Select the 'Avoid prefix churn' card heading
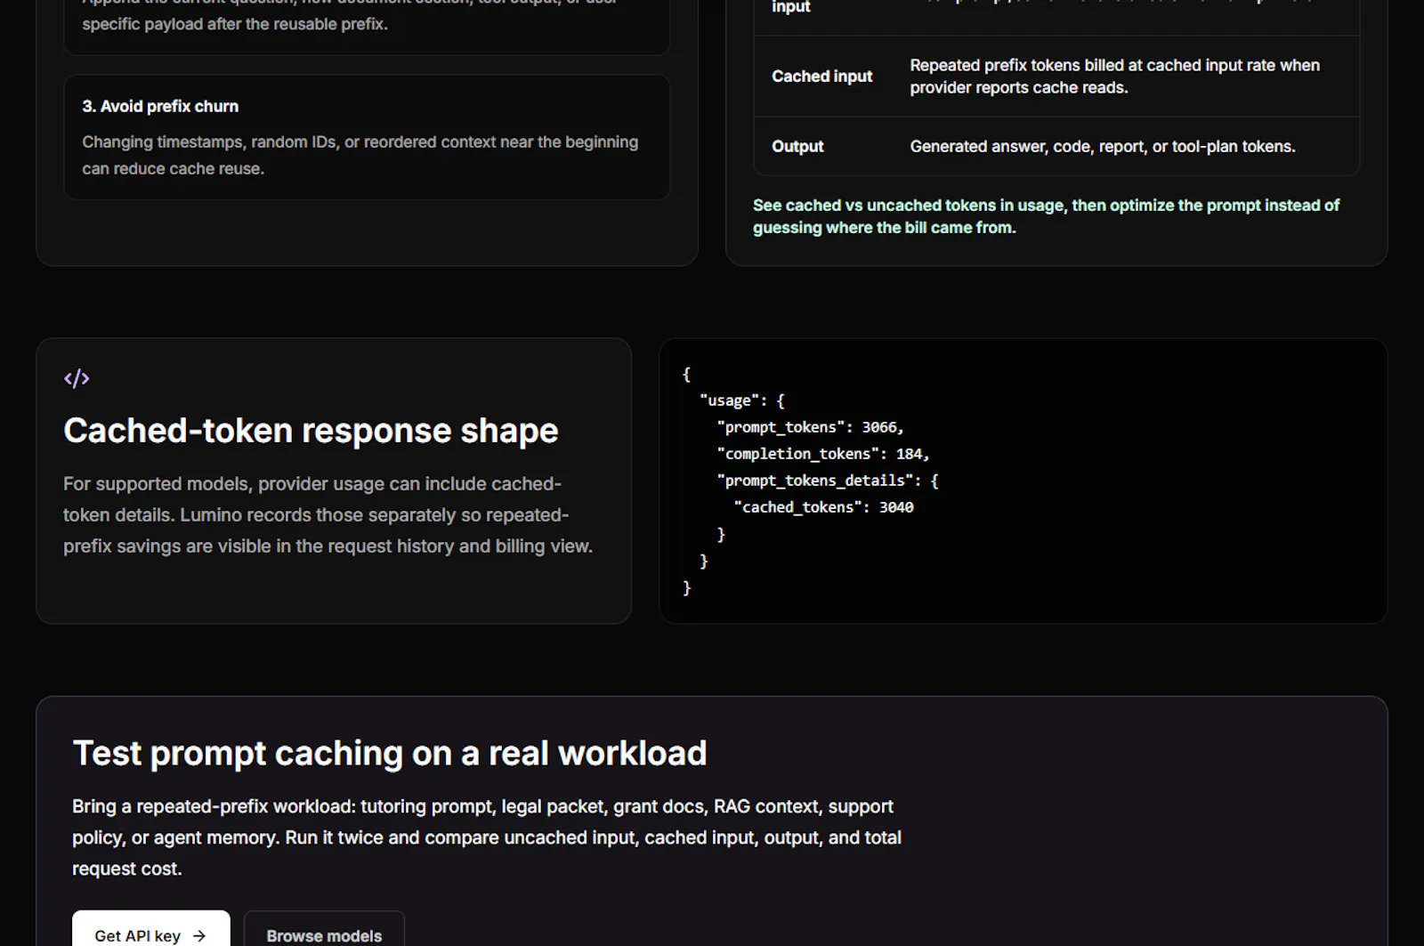1424x946 pixels. [x=160, y=106]
